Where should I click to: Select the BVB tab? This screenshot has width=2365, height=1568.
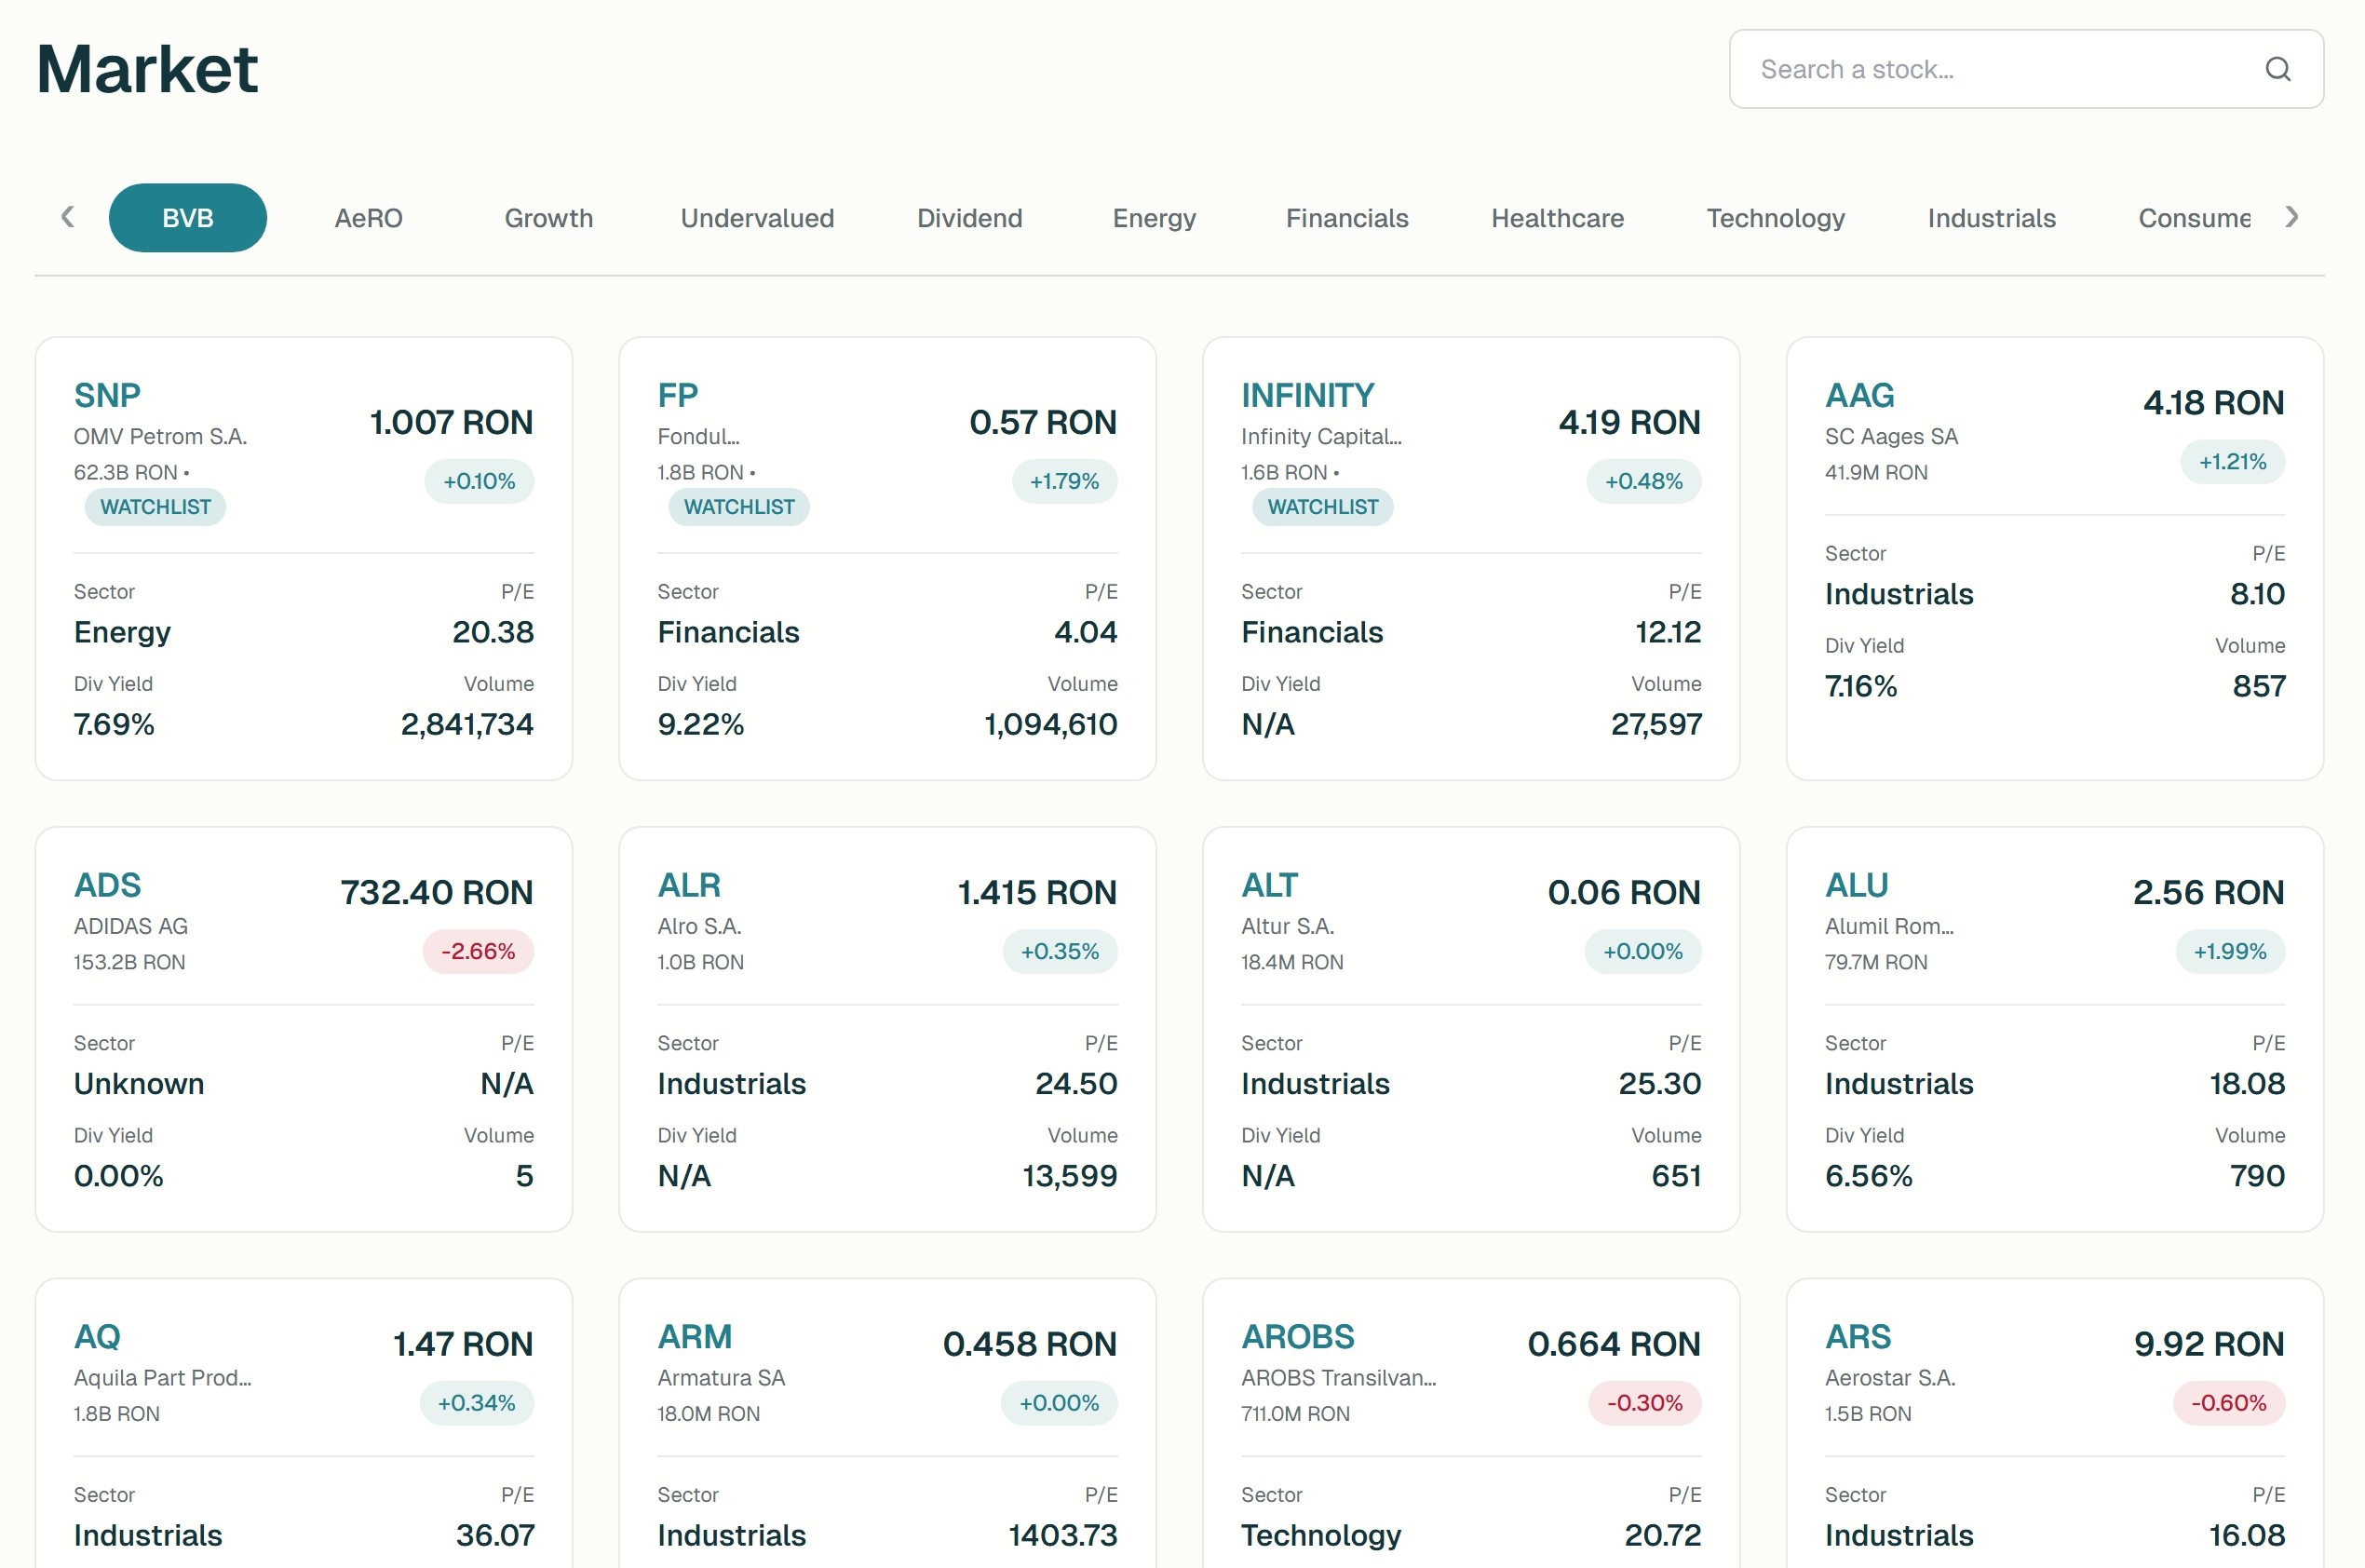(187, 218)
